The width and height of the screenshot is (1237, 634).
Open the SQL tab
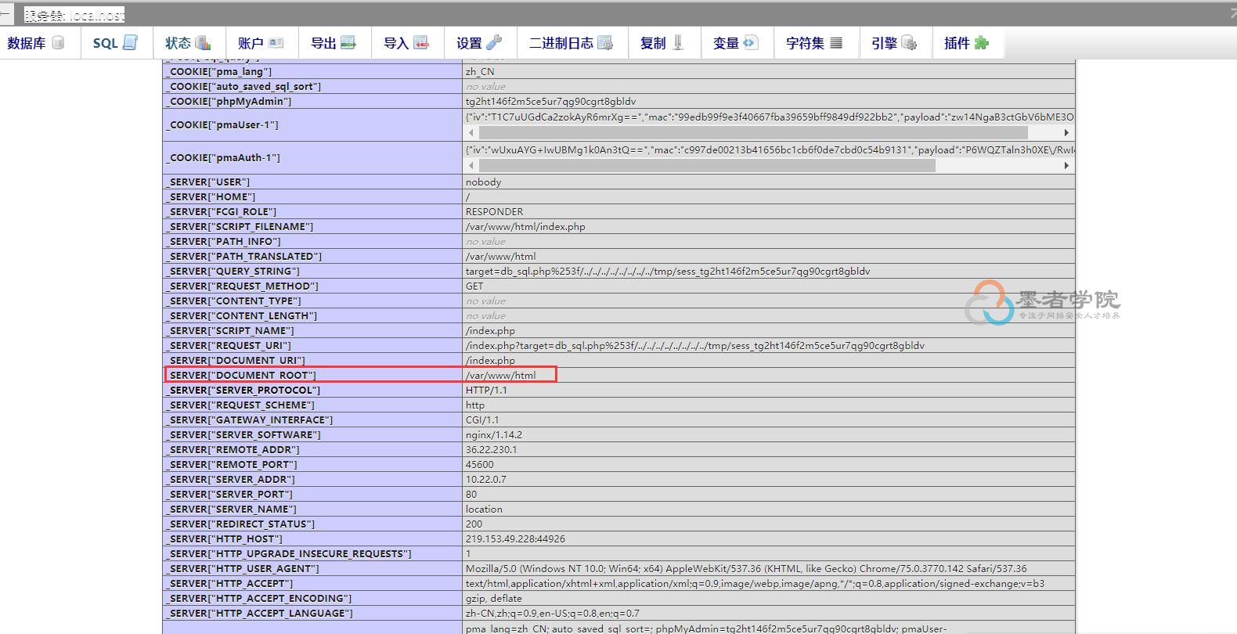tap(115, 43)
